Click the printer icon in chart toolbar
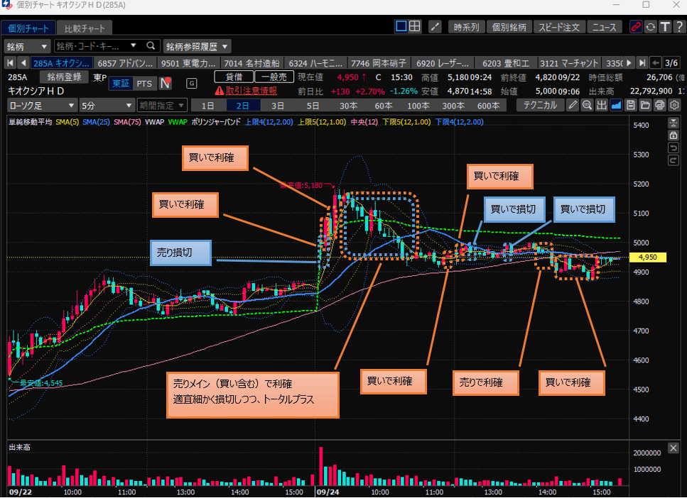This screenshot has width=687, height=498. click(660, 105)
